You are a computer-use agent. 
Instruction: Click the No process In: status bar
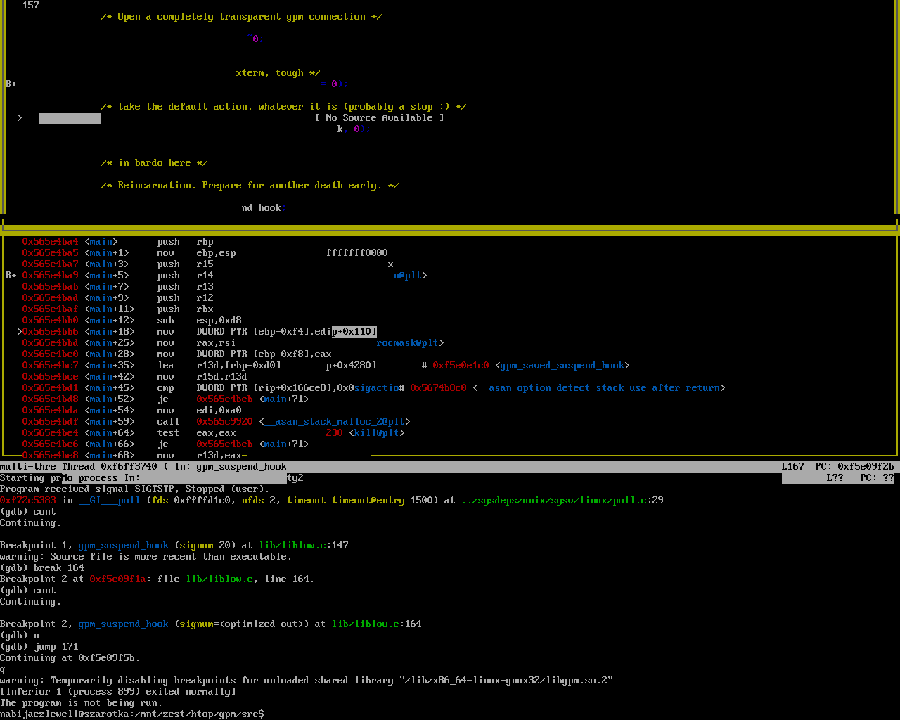(101, 478)
